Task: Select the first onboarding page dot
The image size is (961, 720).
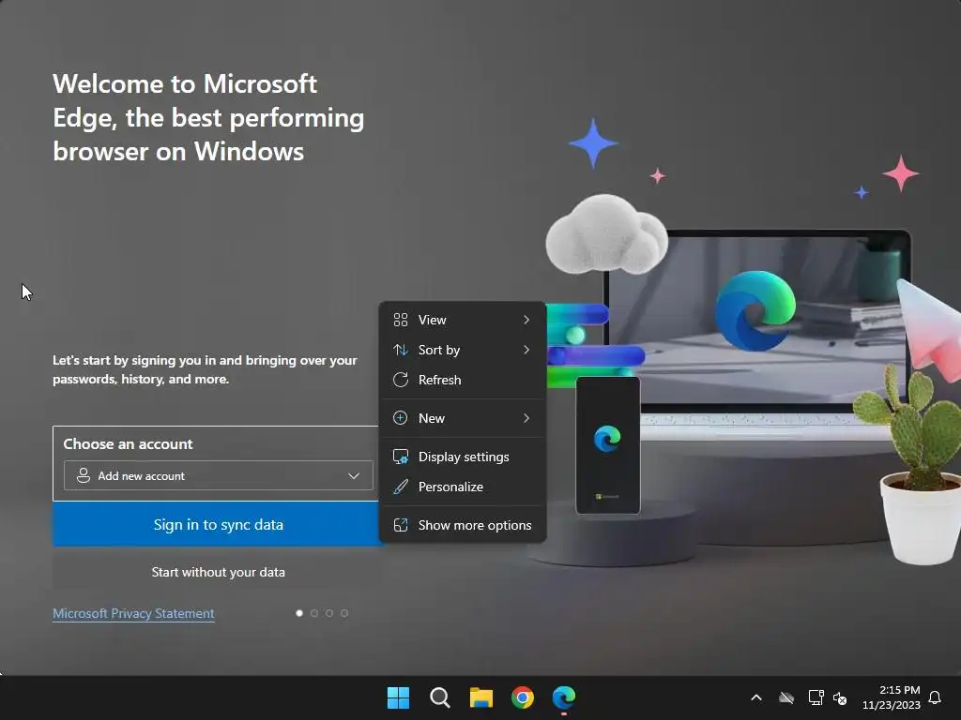Action: coord(299,613)
